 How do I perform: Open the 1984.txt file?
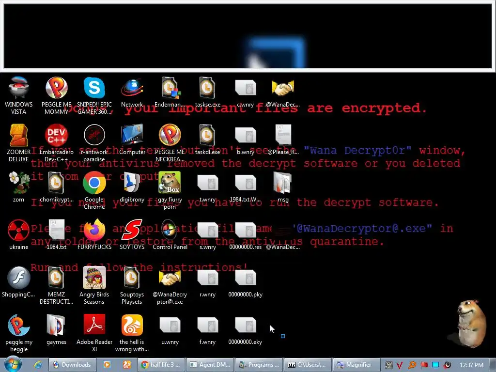click(x=56, y=235)
